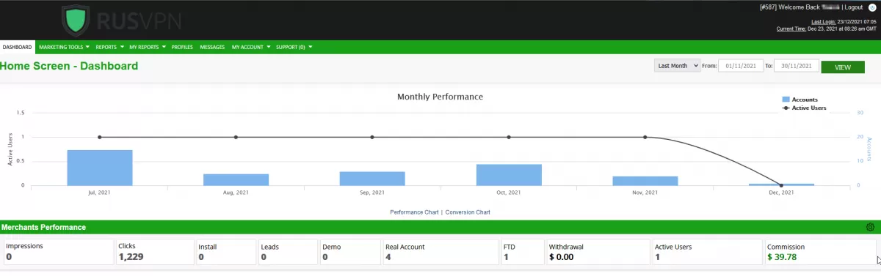Open the Messages menu item

[212, 47]
